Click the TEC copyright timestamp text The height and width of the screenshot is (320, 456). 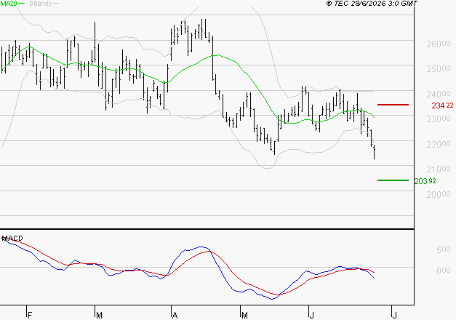pos(372,3)
